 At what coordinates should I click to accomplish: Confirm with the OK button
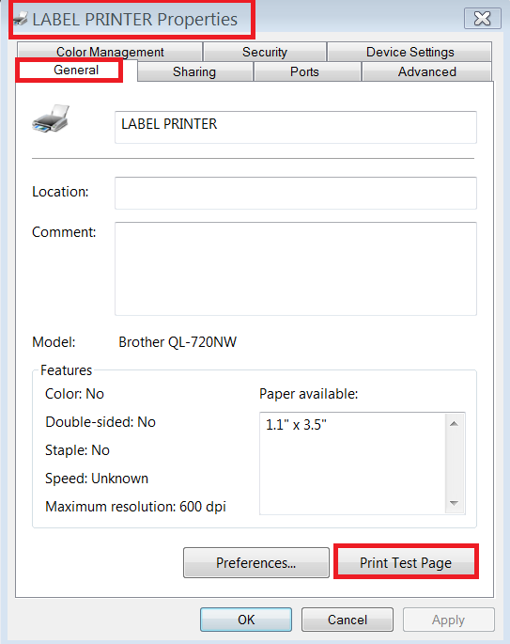246,620
